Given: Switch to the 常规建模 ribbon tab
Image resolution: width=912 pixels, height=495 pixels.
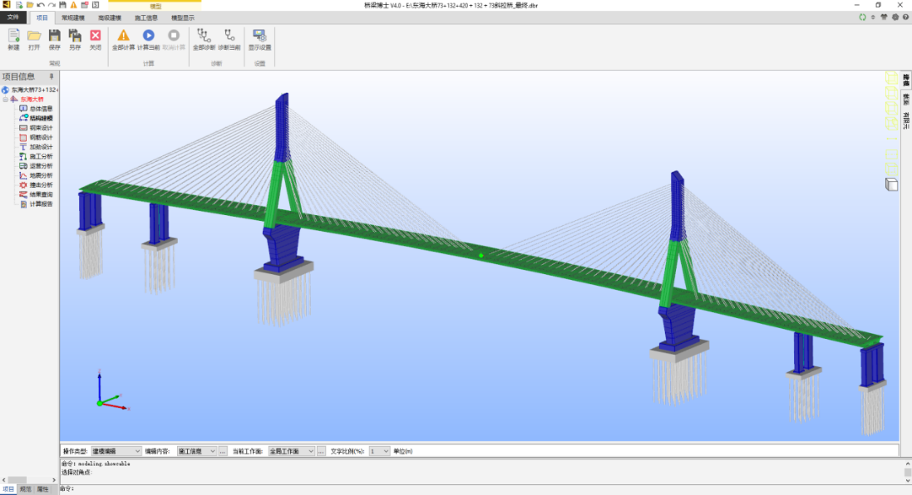Looking at the screenshot, I should coord(73,17).
